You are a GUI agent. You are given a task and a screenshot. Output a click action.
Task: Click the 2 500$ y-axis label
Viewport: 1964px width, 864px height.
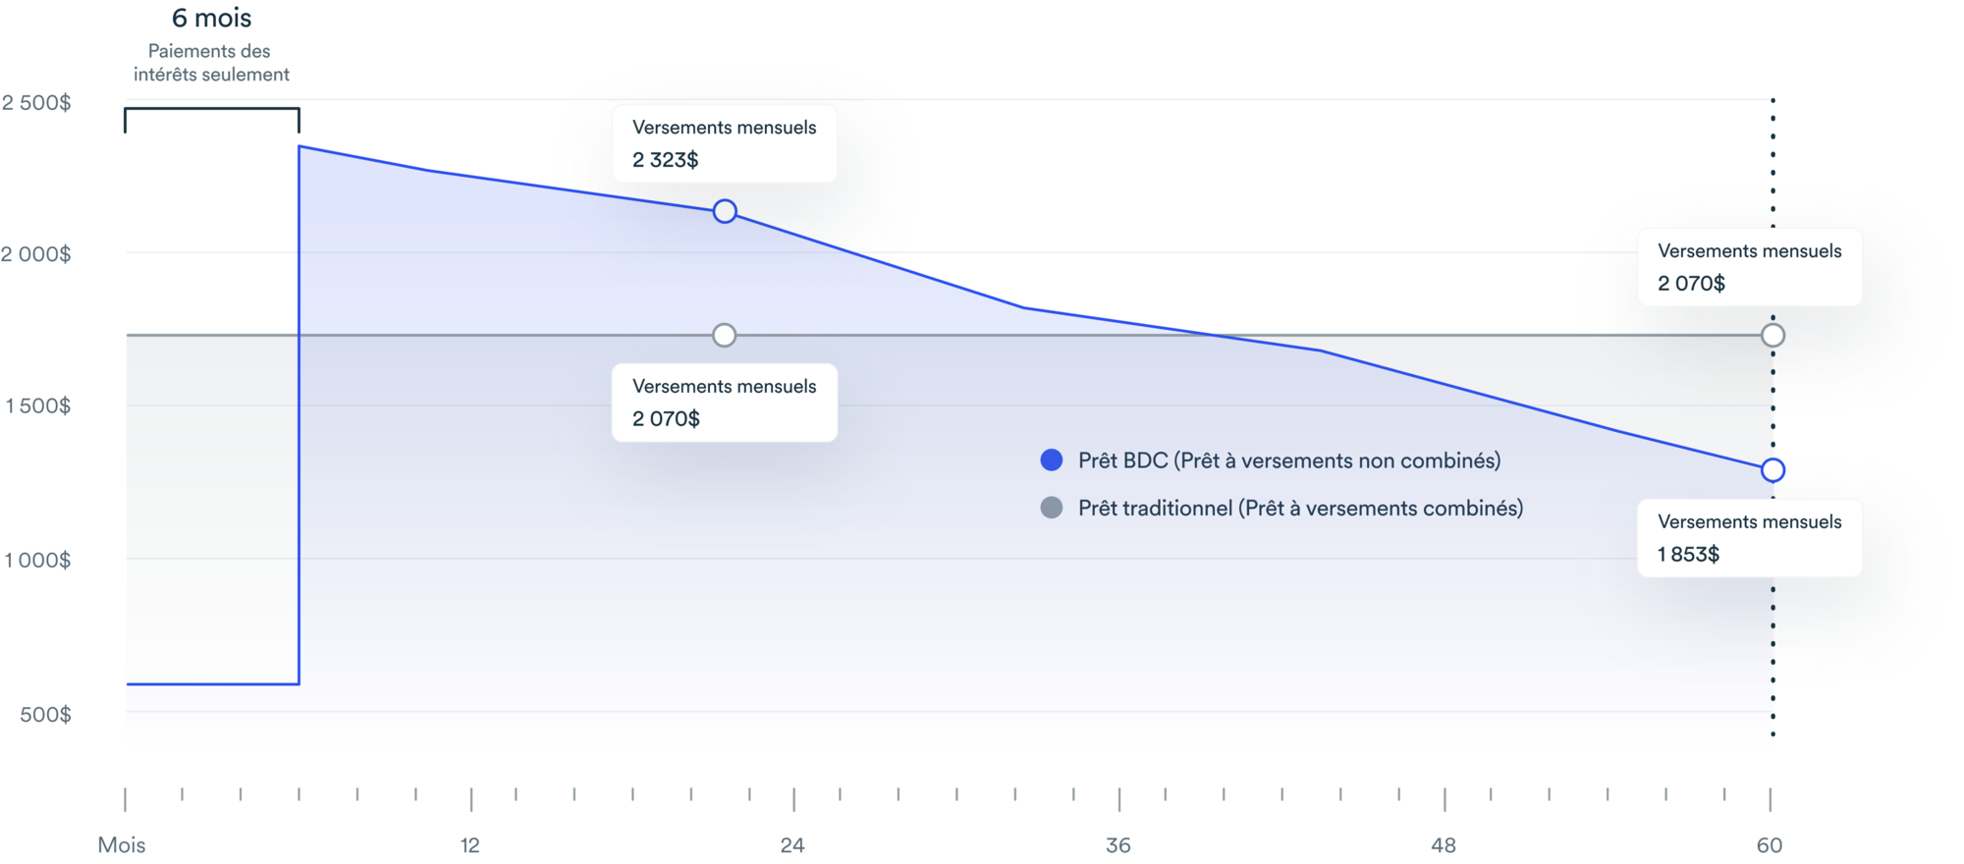pos(36,103)
